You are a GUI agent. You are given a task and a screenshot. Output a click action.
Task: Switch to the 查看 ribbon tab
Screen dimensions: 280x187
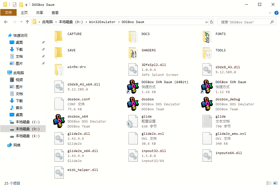pyautogui.click(x=55, y=13)
